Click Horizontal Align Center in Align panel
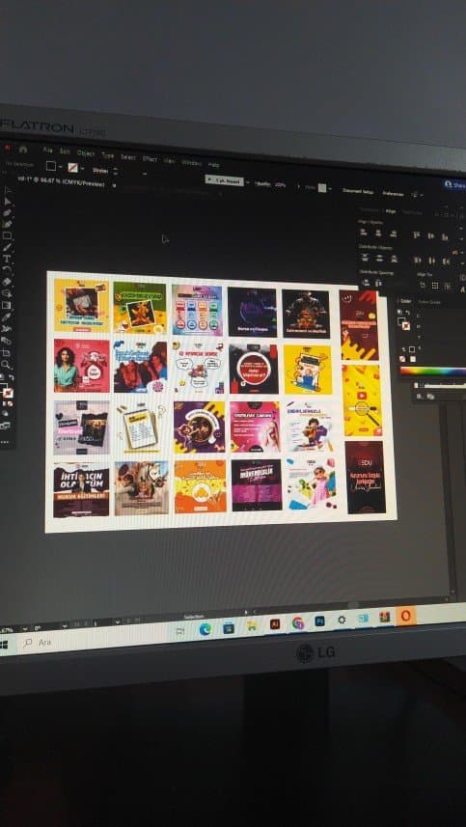Screen dimensions: 466x827 point(378,234)
